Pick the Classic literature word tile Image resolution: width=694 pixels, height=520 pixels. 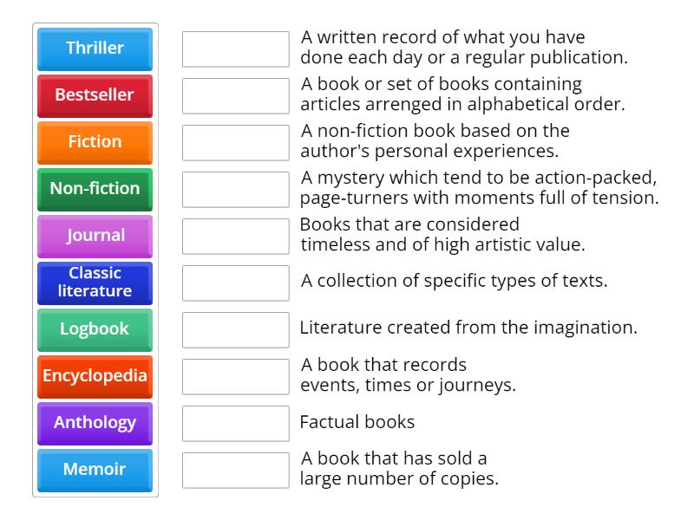pos(95,282)
